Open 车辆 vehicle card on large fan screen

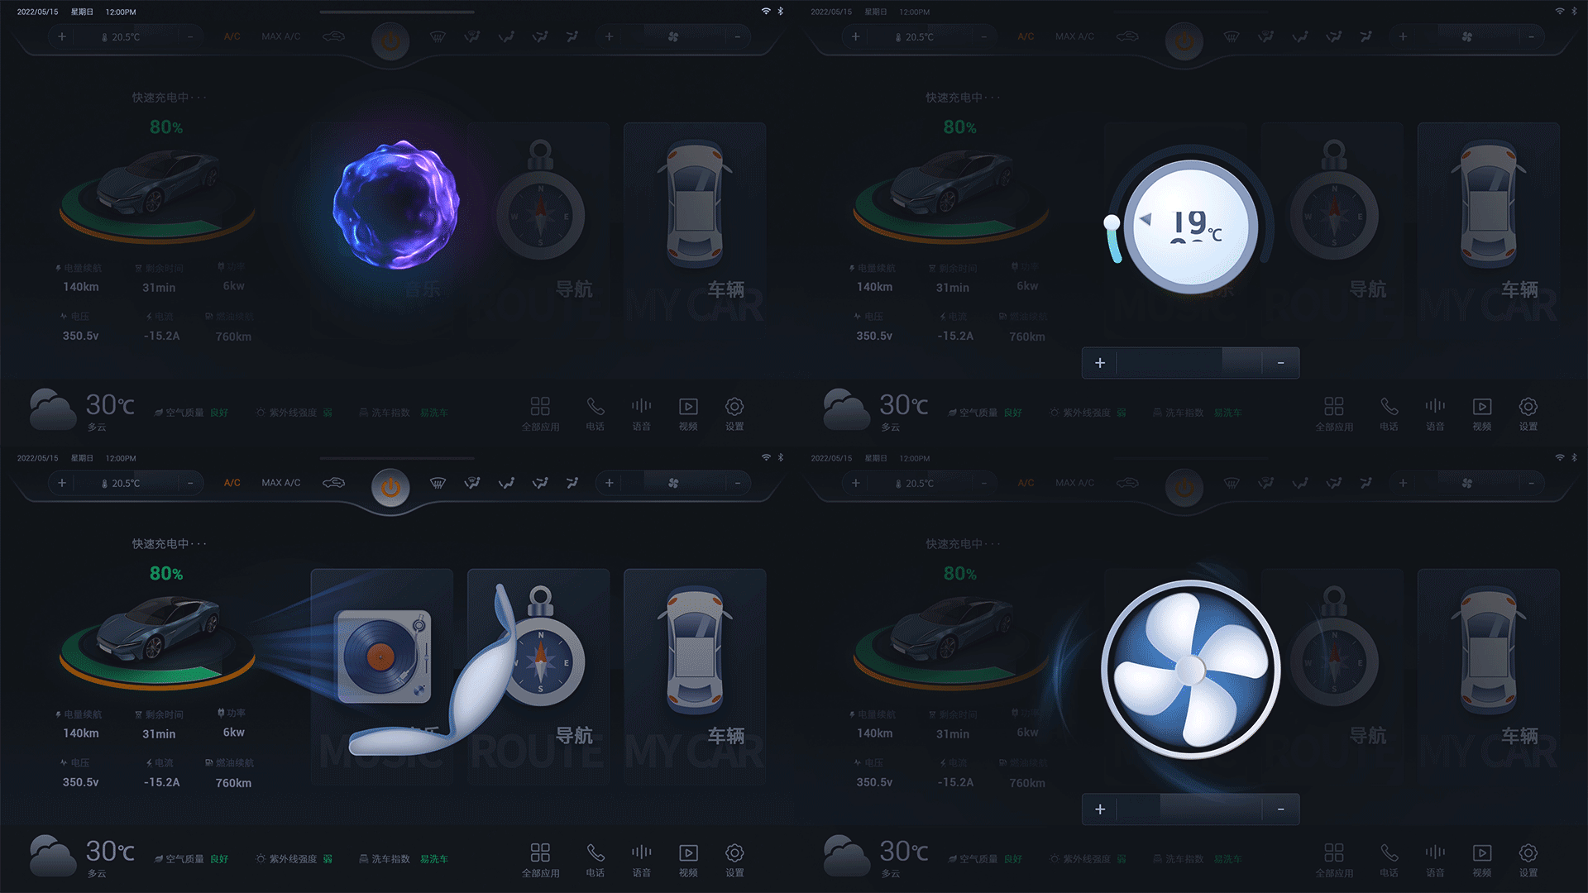pos(1489,676)
